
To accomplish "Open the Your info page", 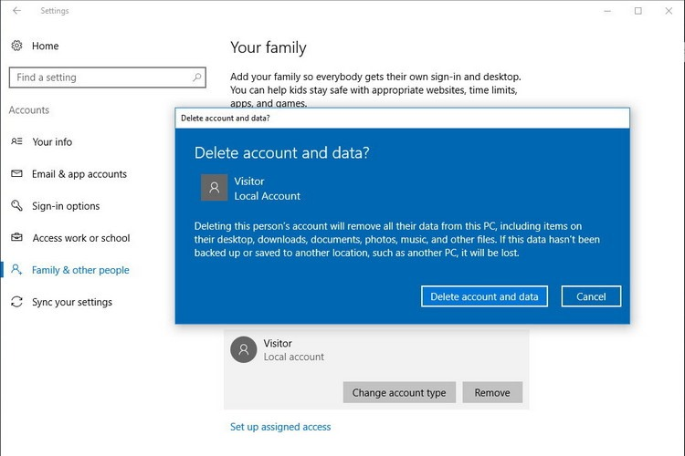I will point(52,142).
